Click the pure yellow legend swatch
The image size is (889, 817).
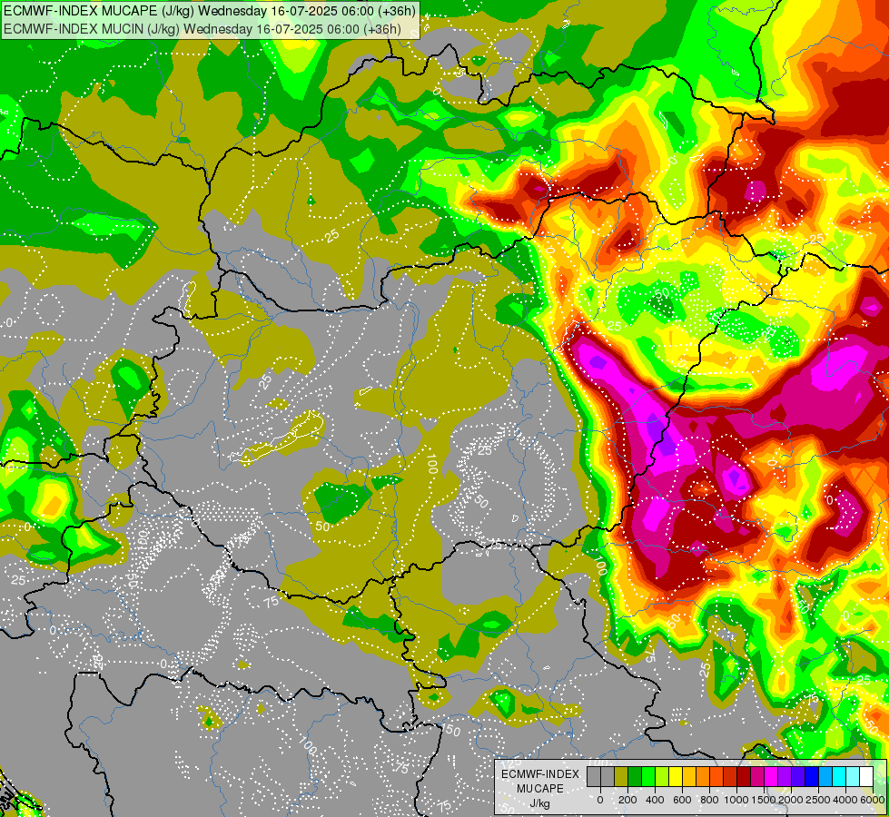676,777
